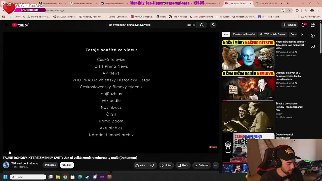Open the Windows Start menu
Screen dimensions: 322x181
click(5, 177)
